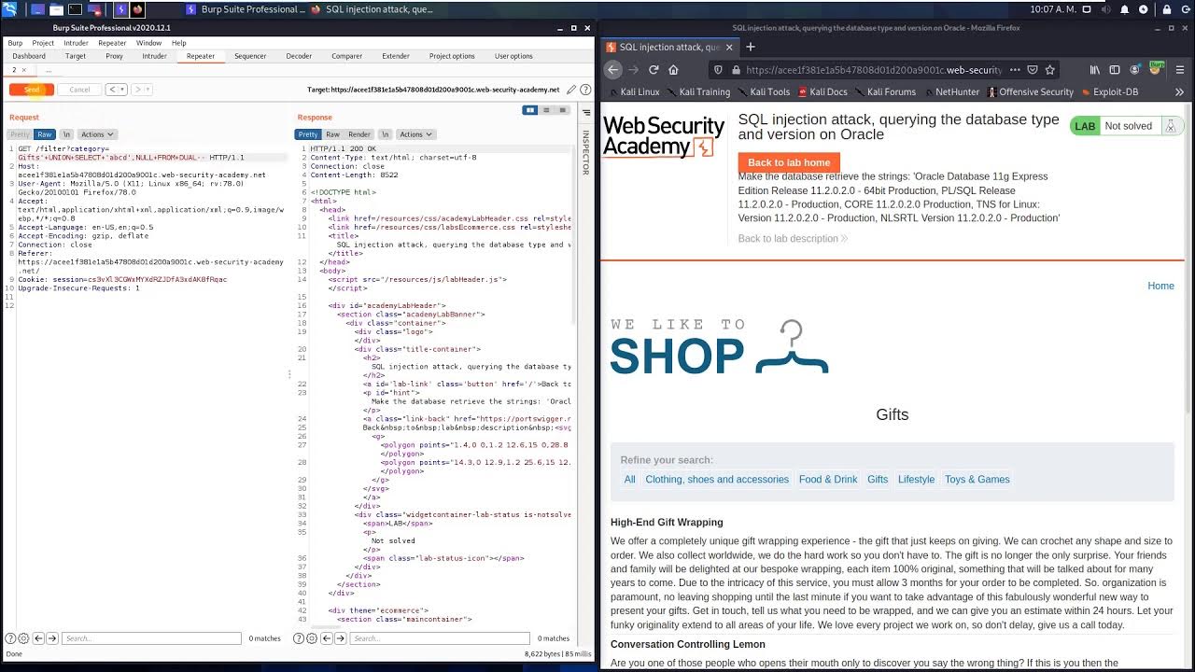Open Exploit-DB bookmark
The width and height of the screenshot is (1195, 672).
click(x=1109, y=92)
